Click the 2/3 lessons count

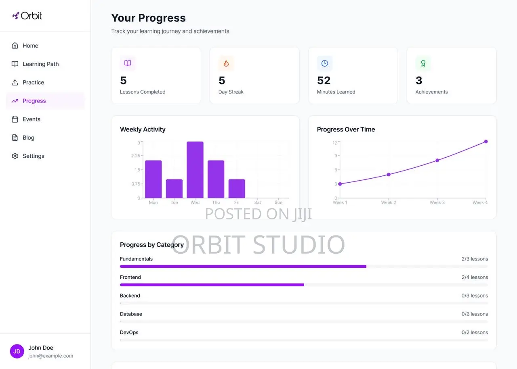tap(475, 259)
